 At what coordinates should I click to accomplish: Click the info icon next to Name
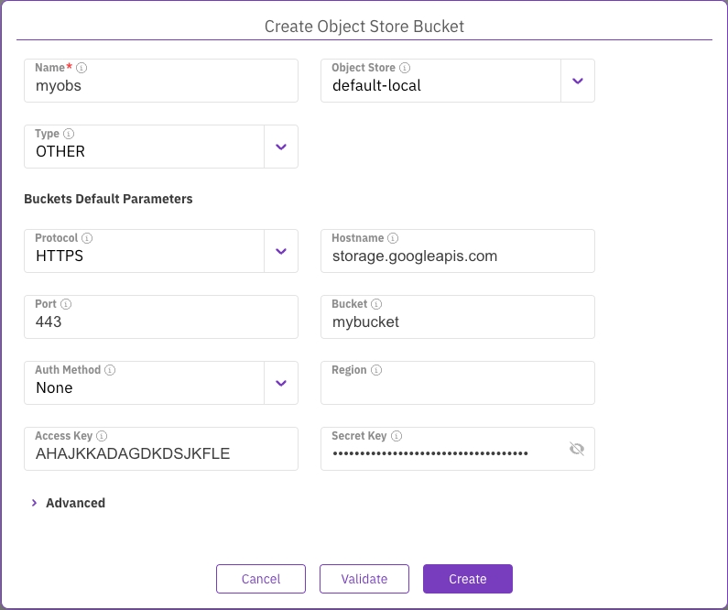point(81,68)
